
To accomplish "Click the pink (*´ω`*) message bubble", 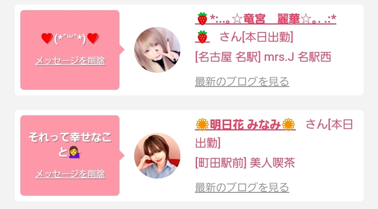I will tap(70, 50).
